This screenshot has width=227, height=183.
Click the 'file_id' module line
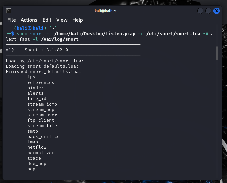[37, 99]
